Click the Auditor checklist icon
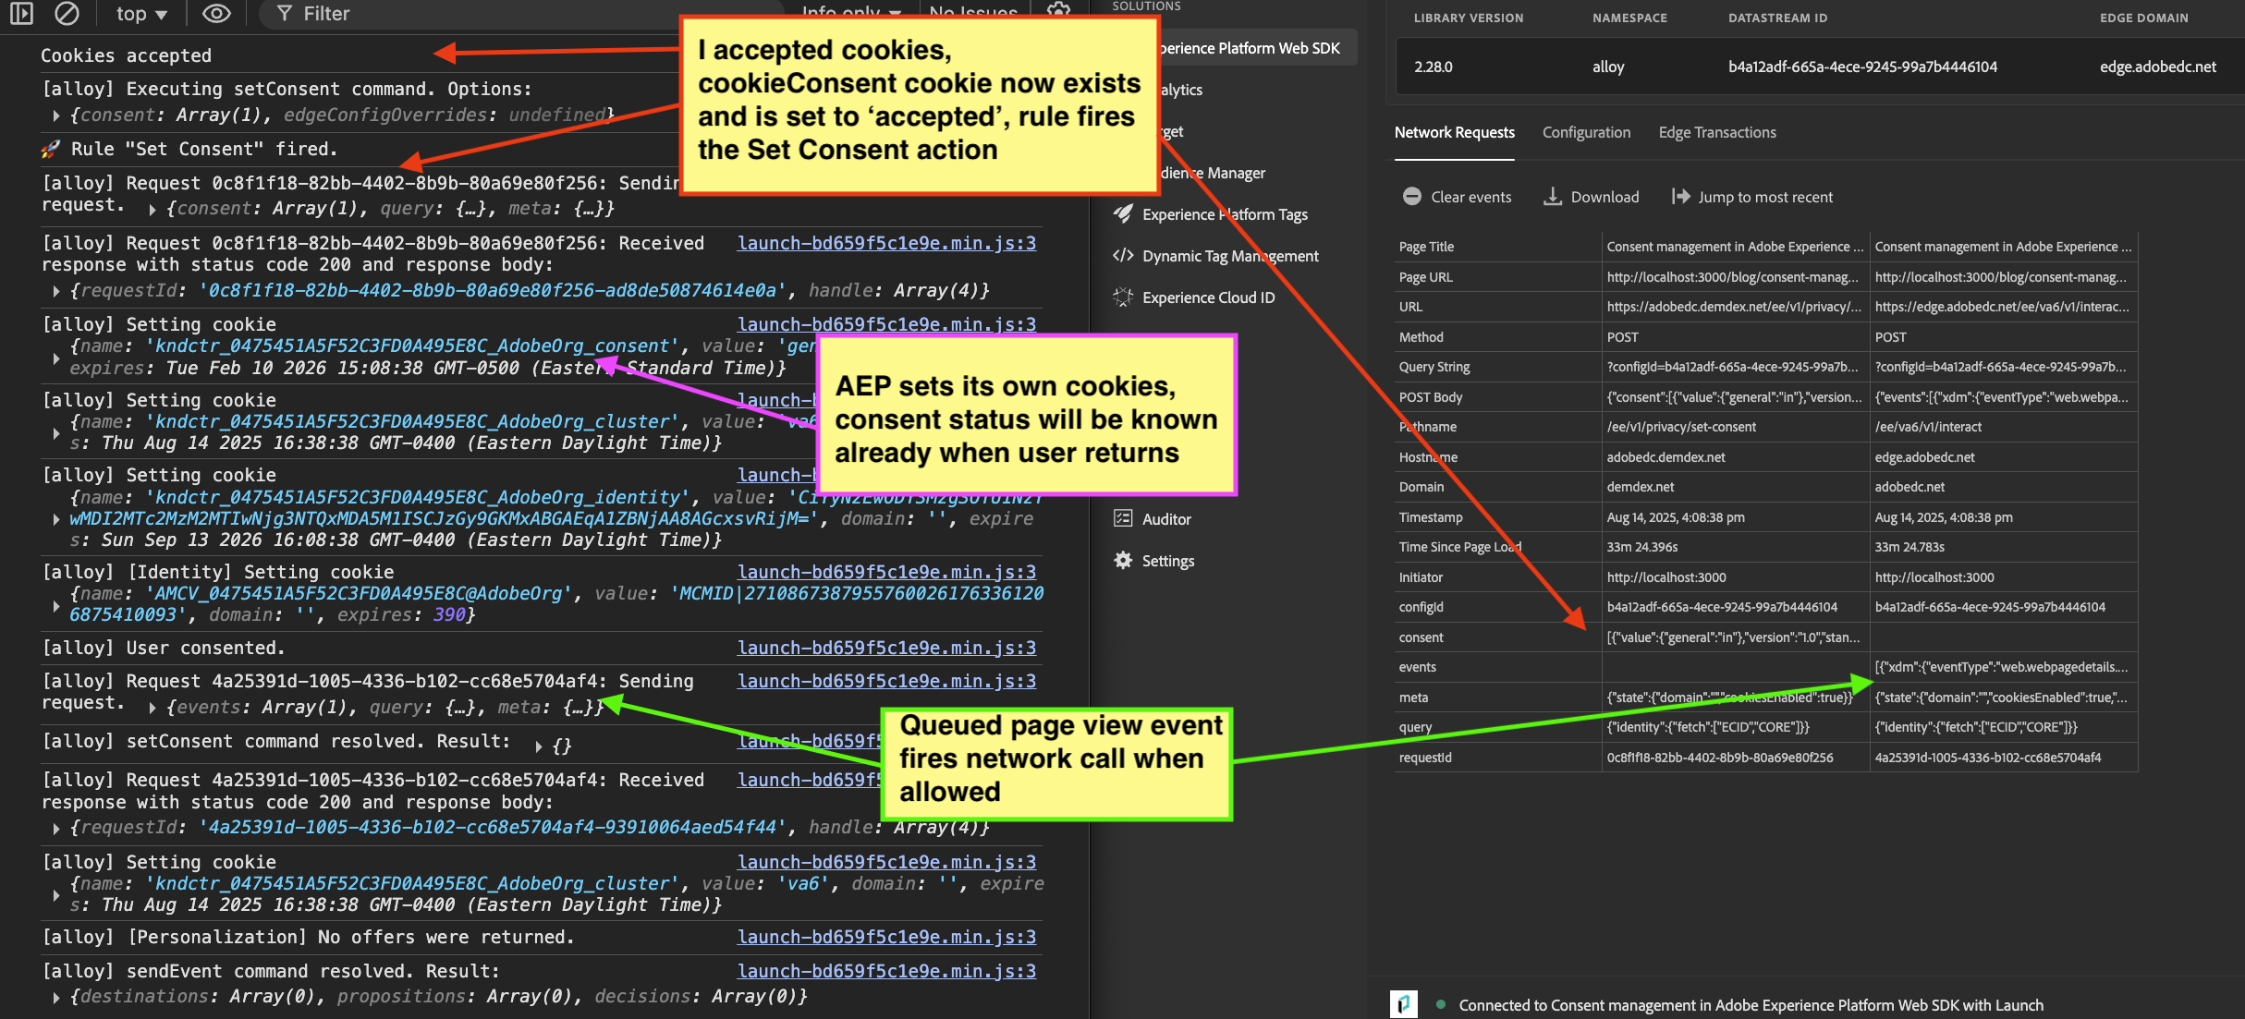Image resolution: width=2245 pixels, height=1019 pixels. [x=1123, y=518]
